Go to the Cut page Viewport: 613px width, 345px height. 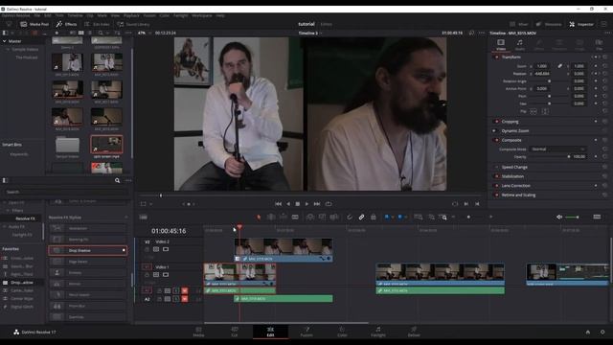pyautogui.click(x=235, y=332)
